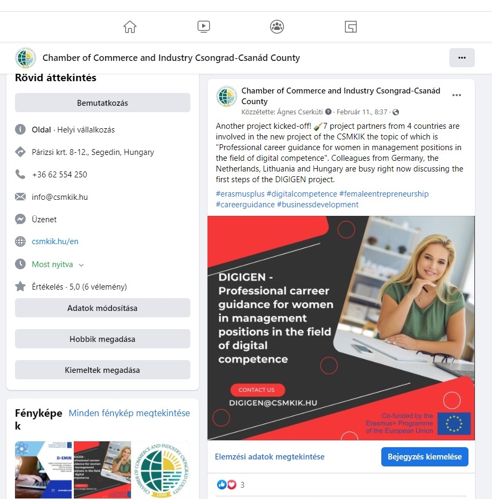Click the Bemutatkozás button
The image size is (492, 499).
click(103, 103)
